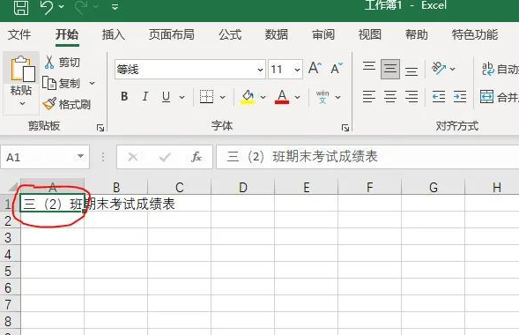Screen dimensions: 519x335
Task: Click the Undo arrow icon
Action: [47, 7]
